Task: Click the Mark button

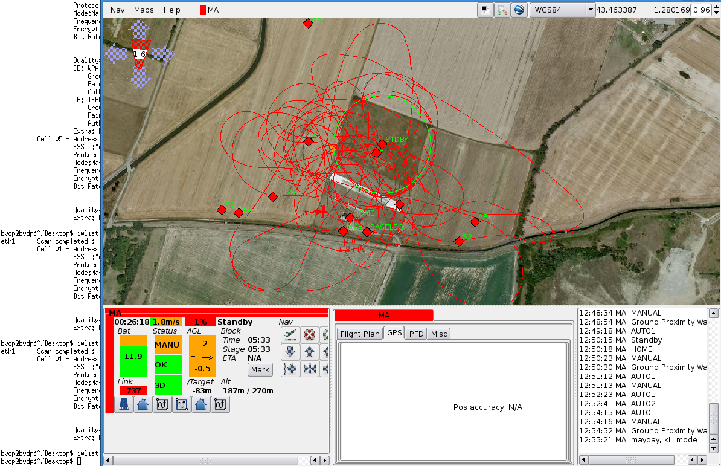Action: point(260,369)
